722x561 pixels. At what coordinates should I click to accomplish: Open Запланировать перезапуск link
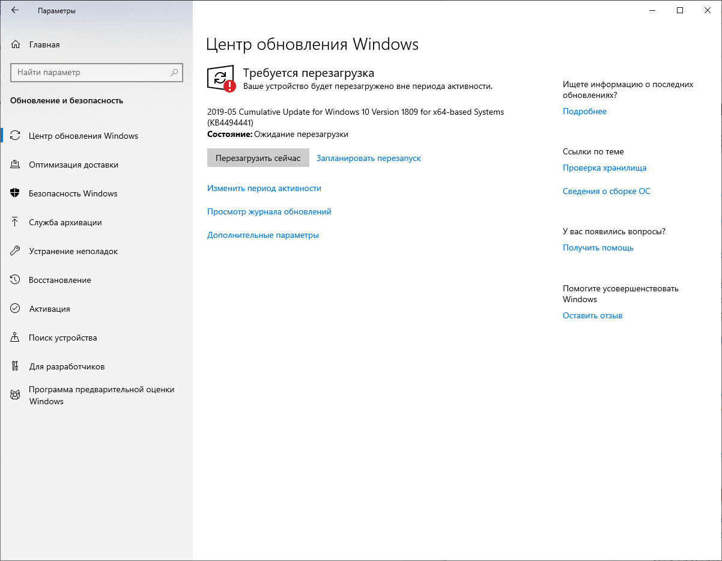(x=368, y=158)
